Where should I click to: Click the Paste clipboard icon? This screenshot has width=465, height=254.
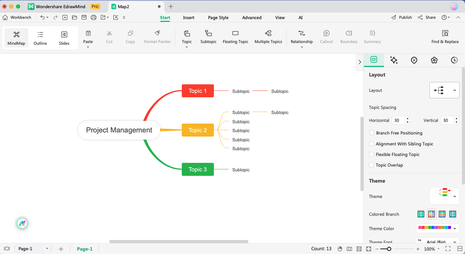tap(88, 33)
